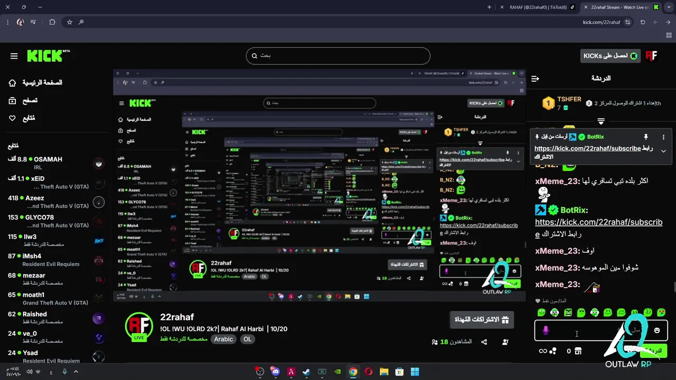The width and height of the screenshot is (676, 380).
Task: Open a new browser tab
Action: coord(489,7)
